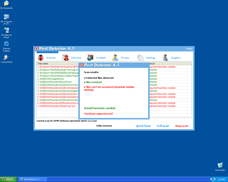Screen dimensions: 228x182
Task: Choose Continue unprotected link
Action: (x=98, y=114)
